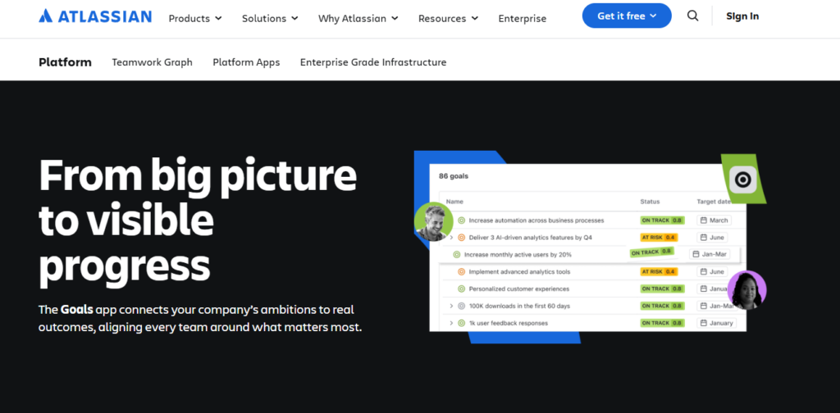The image size is (840, 413).
Task: Click the Get it free dropdown button
Action: click(x=627, y=16)
